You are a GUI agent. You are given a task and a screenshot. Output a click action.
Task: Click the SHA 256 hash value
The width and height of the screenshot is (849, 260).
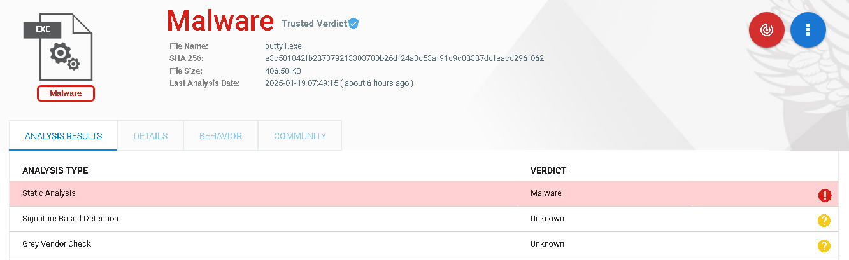click(404, 58)
